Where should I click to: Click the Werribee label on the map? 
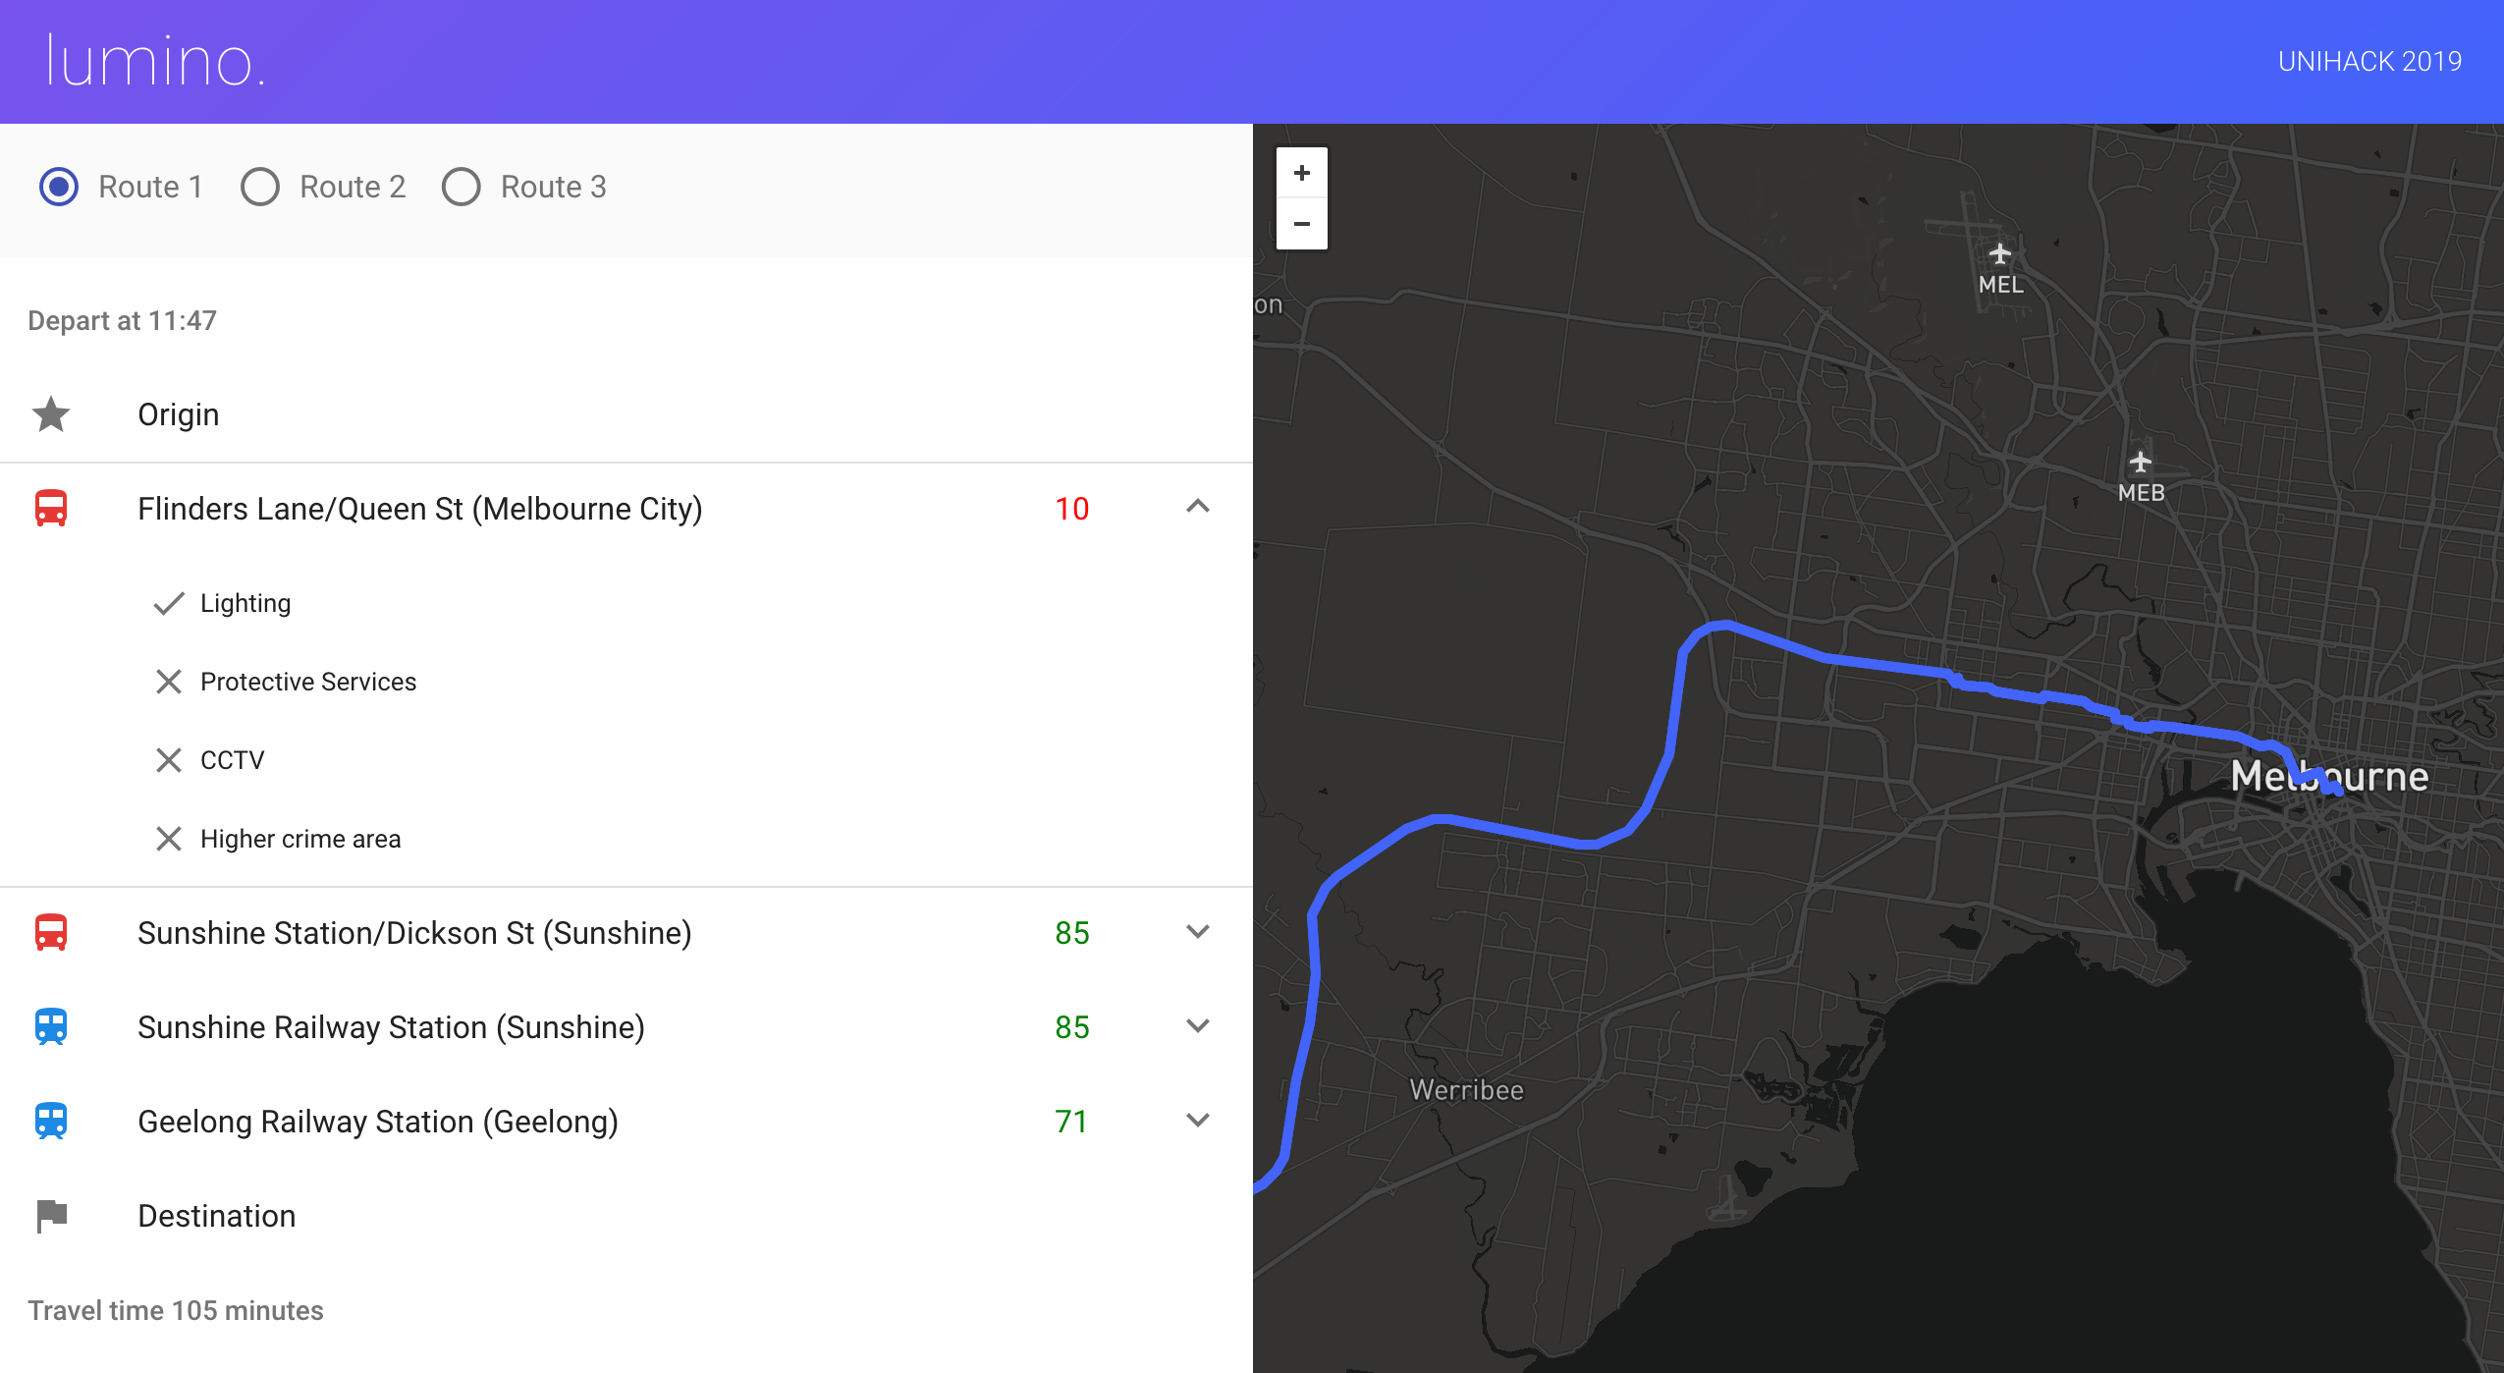1466,1090
